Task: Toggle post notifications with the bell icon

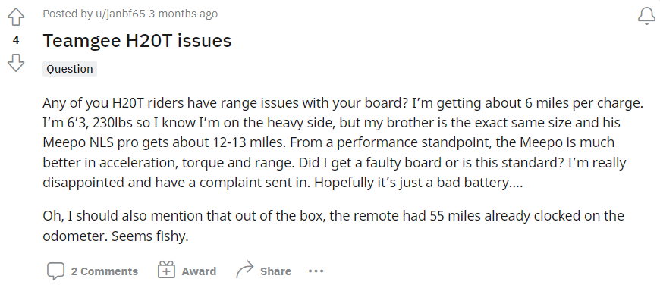Action: tap(646, 17)
